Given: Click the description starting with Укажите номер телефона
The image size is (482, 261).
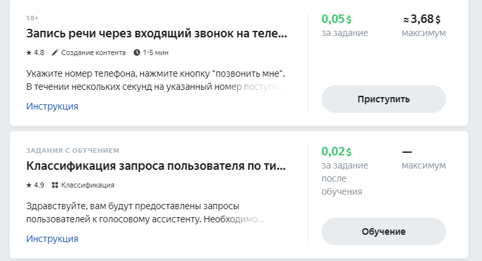Looking at the screenshot, I should click(156, 80).
